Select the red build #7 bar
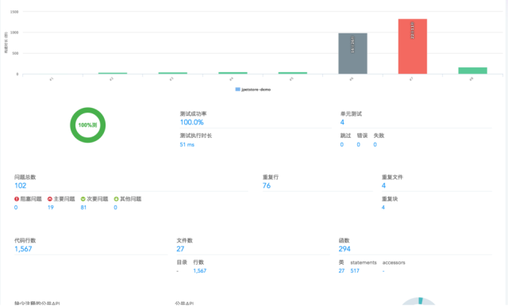This screenshot has height=306, width=508. tap(413, 46)
